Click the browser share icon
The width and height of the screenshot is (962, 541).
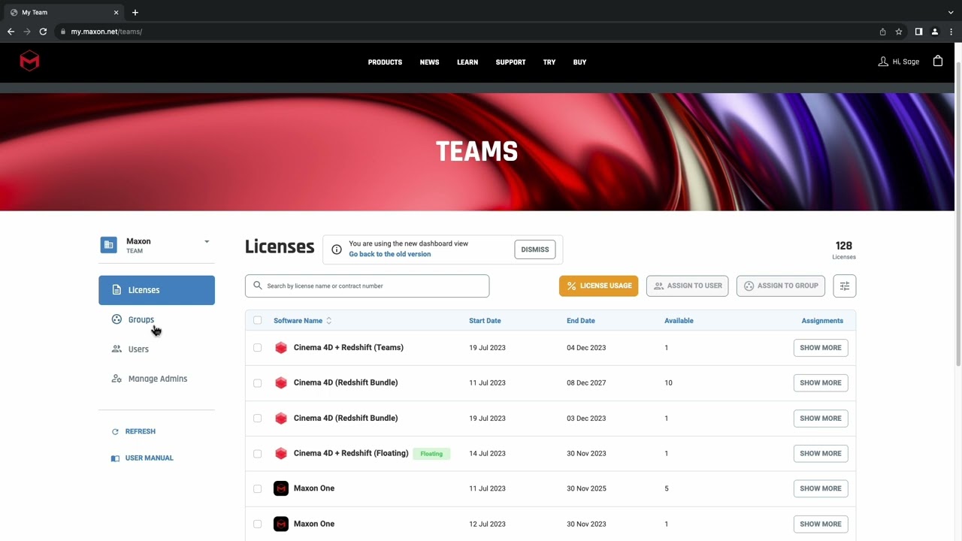click(x=882, y=32)
